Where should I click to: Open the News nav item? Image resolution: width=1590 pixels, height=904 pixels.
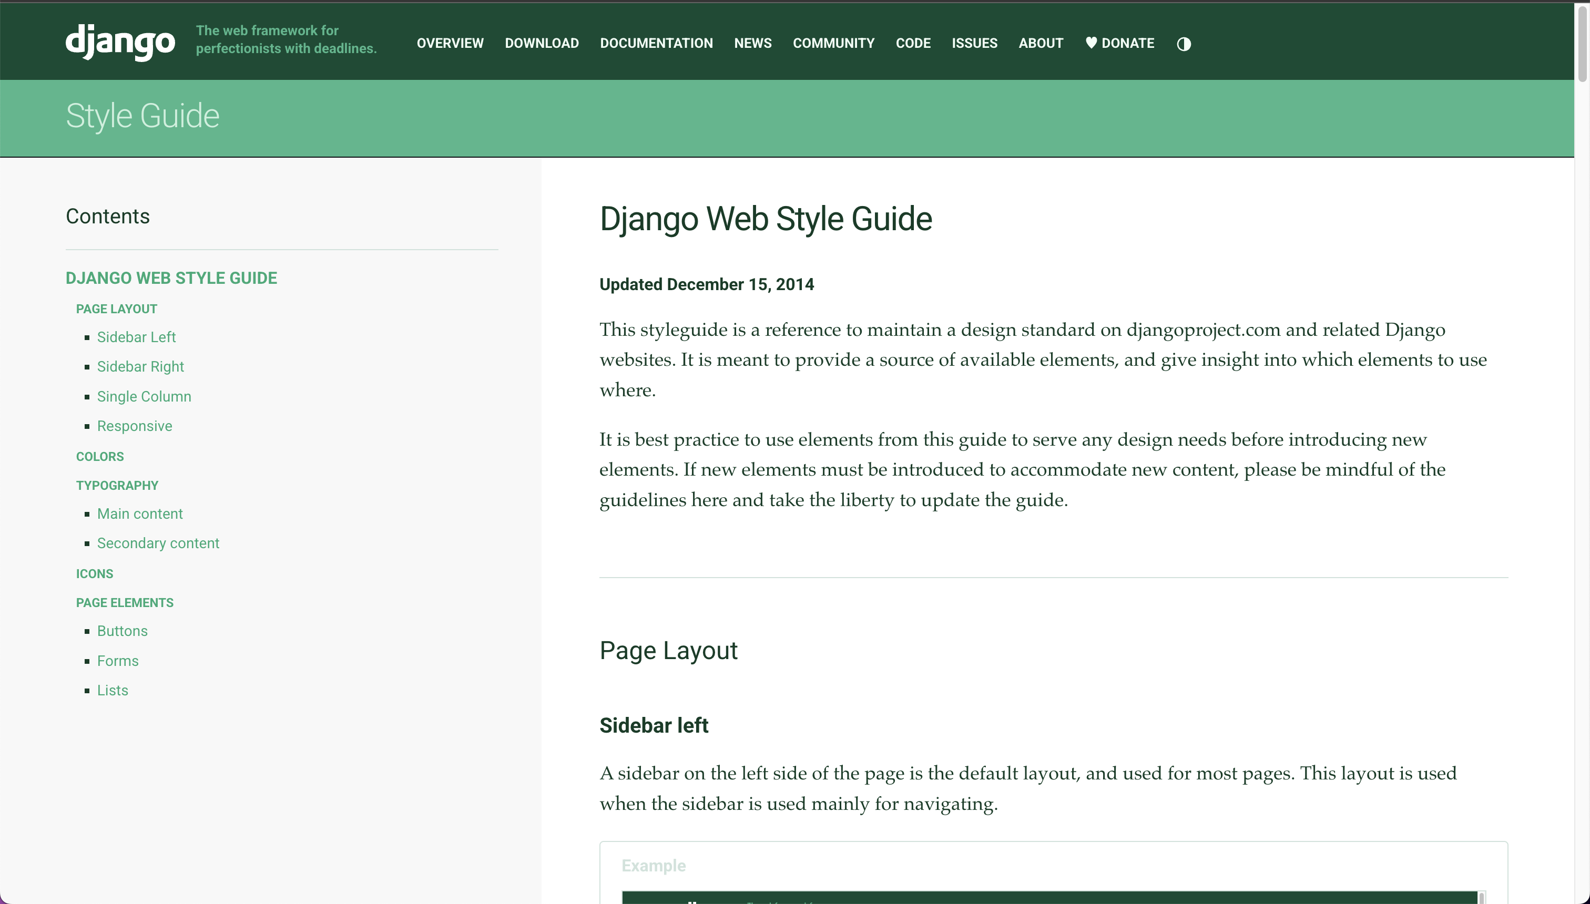pyautogui.click(x=753, y=44)
